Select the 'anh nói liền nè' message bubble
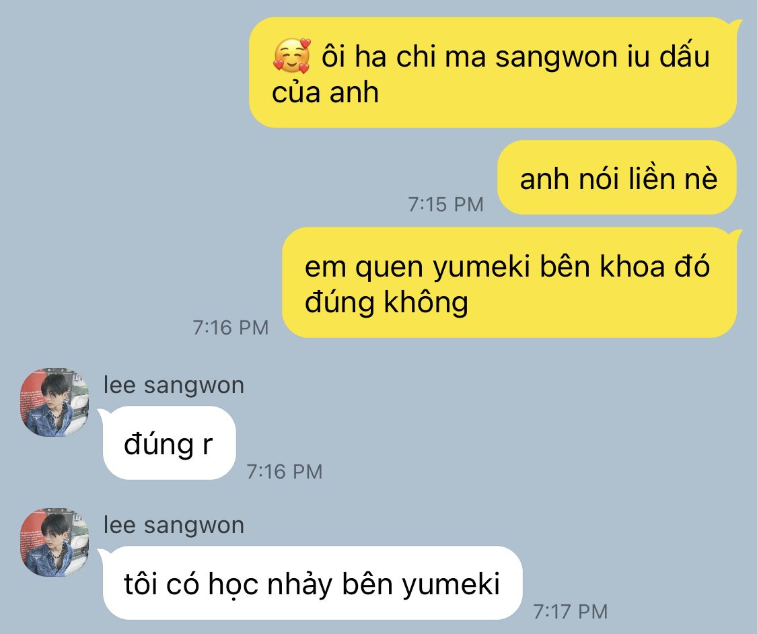Screen dimensions: 757x634 click(617, 178)
